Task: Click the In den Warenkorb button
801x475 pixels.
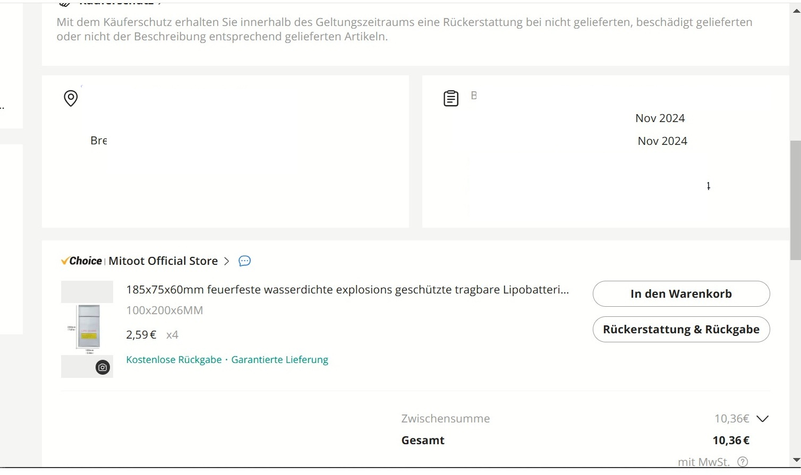Action: coord(681,293)
